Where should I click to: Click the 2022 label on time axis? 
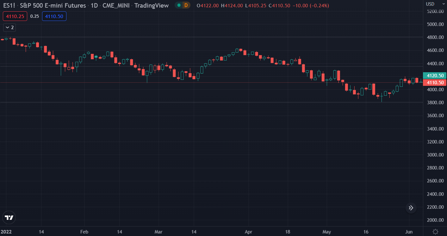click(x=6, y=232)
